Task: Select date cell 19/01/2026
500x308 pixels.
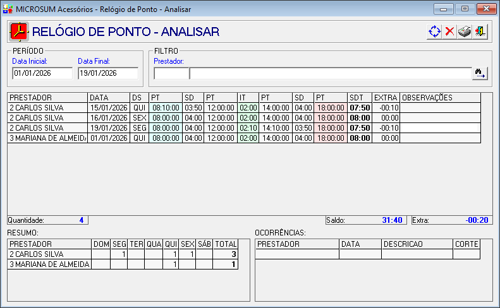Action: tap(109, 128)
